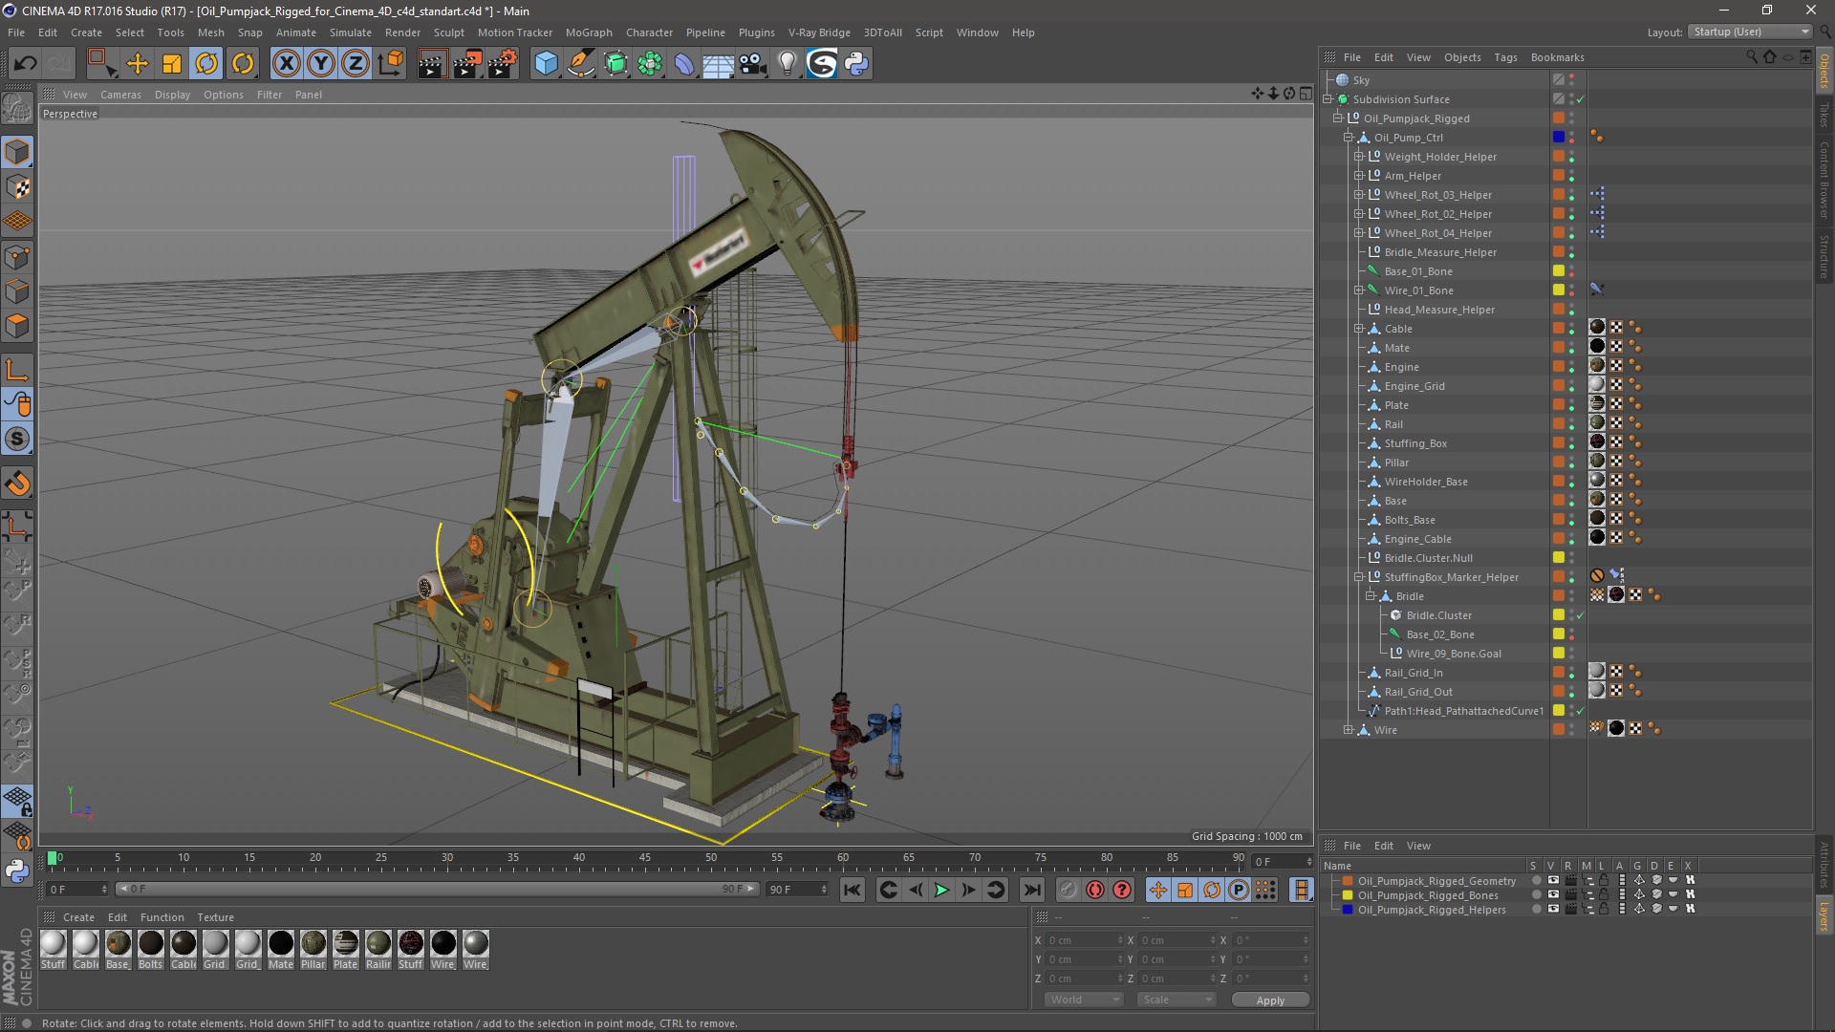
Task: Select the Pillar material swatch
Action: 313,944
